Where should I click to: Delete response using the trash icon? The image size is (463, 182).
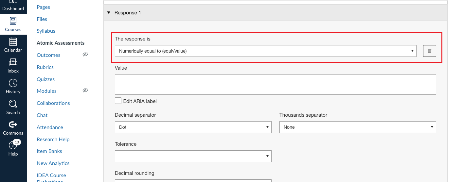click(429, 51)
